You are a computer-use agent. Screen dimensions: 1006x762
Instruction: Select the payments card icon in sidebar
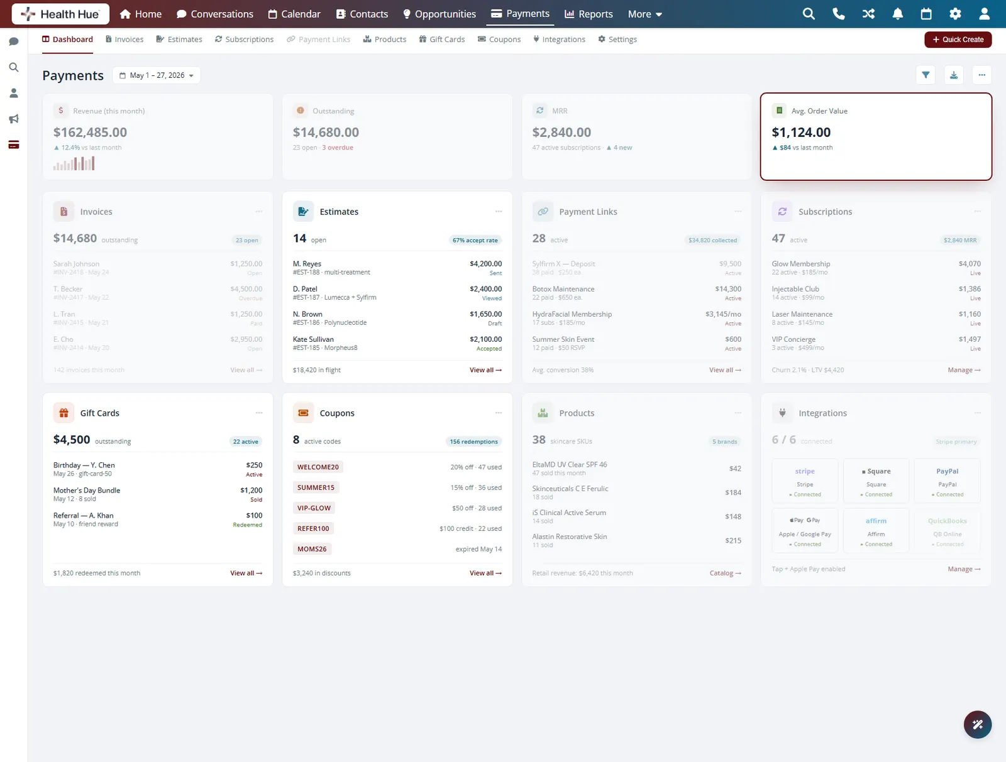(14, 144)
